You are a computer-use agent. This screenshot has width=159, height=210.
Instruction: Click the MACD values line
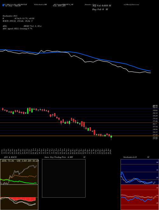[18, 21]
